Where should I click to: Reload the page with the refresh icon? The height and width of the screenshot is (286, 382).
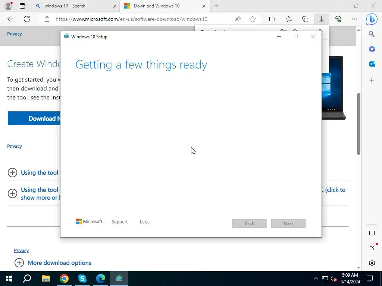(27, 19)
